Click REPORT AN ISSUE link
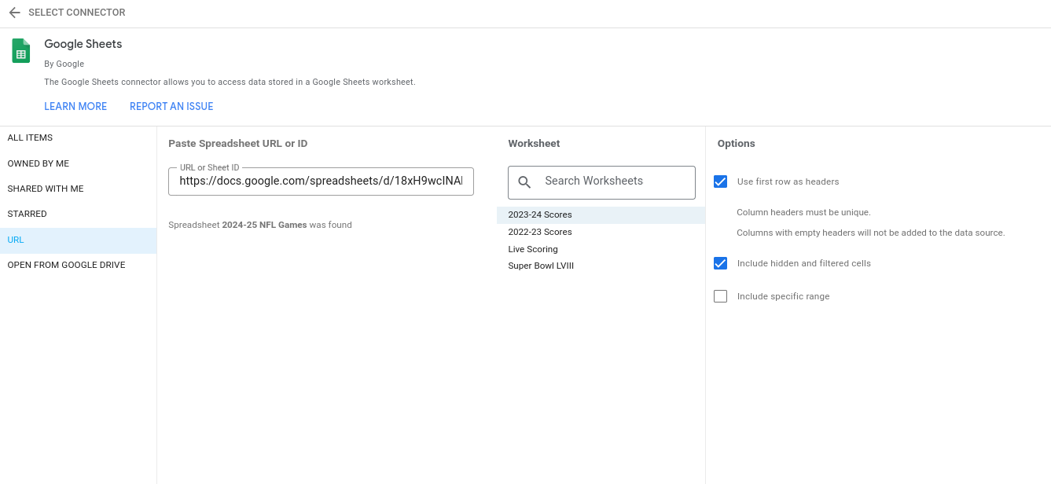 (x=171, y=106)
